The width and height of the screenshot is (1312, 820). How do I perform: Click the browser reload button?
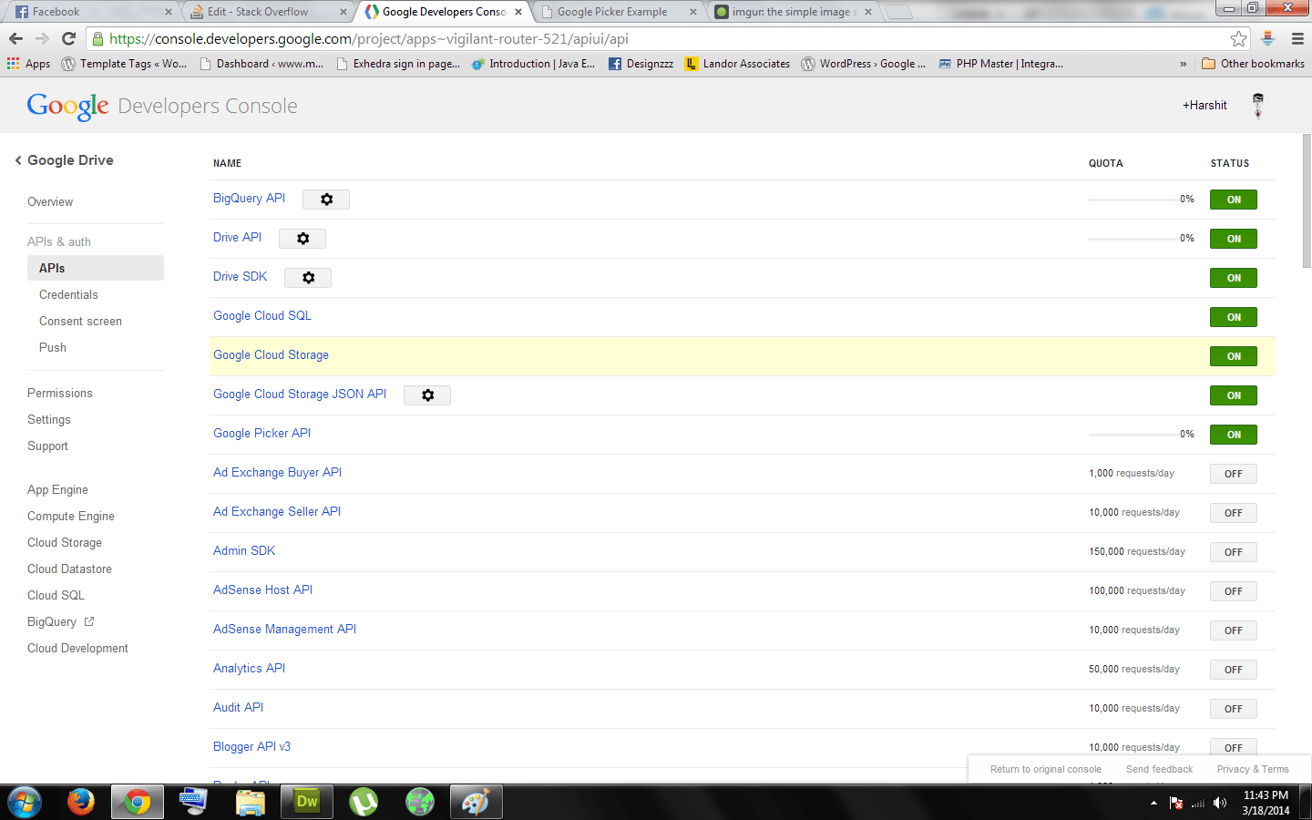(68, 38)
